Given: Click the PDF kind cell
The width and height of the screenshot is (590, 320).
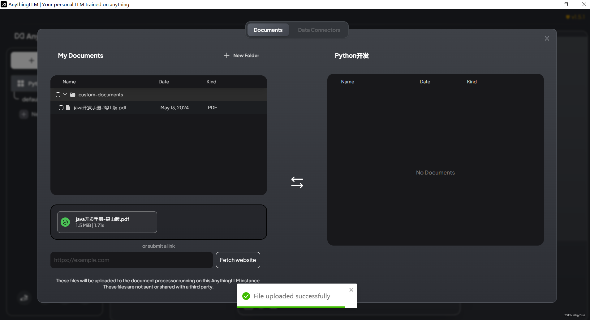Looking at the screenshot, I should (212, 108).
